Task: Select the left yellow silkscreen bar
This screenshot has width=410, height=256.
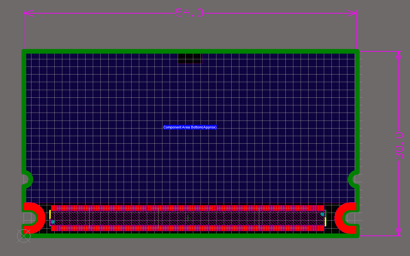Action: [x=50, y=214]
